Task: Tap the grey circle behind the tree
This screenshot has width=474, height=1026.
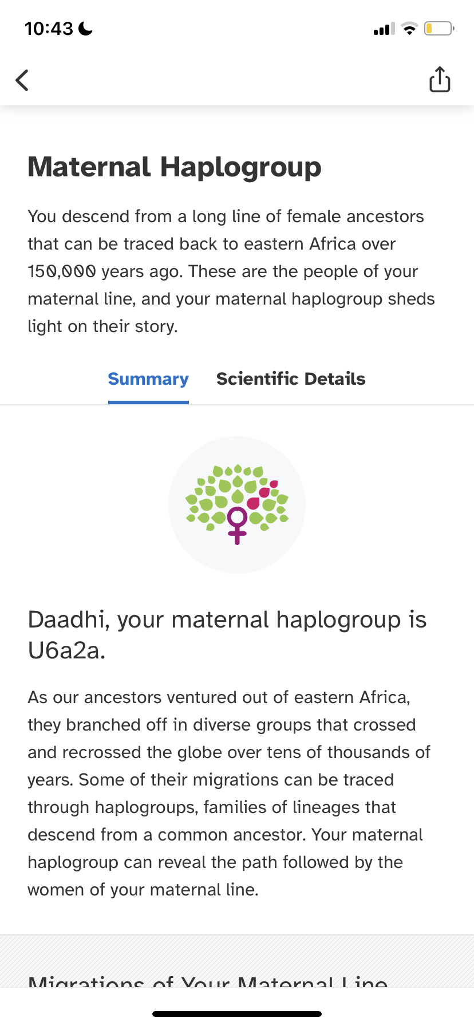Action: click(x=237, y=505)
